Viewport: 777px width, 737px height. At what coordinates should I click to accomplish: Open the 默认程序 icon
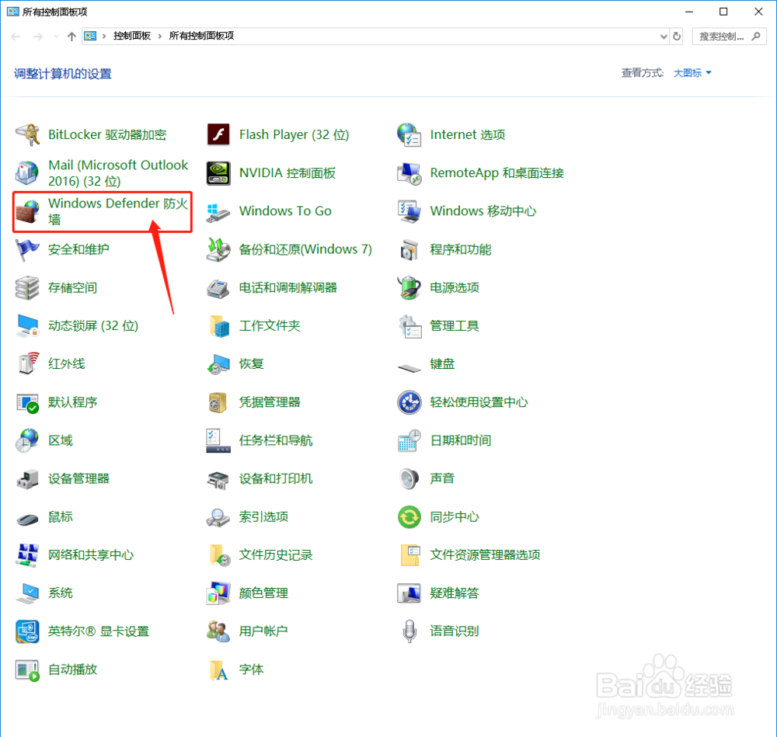tap(27, 402)
